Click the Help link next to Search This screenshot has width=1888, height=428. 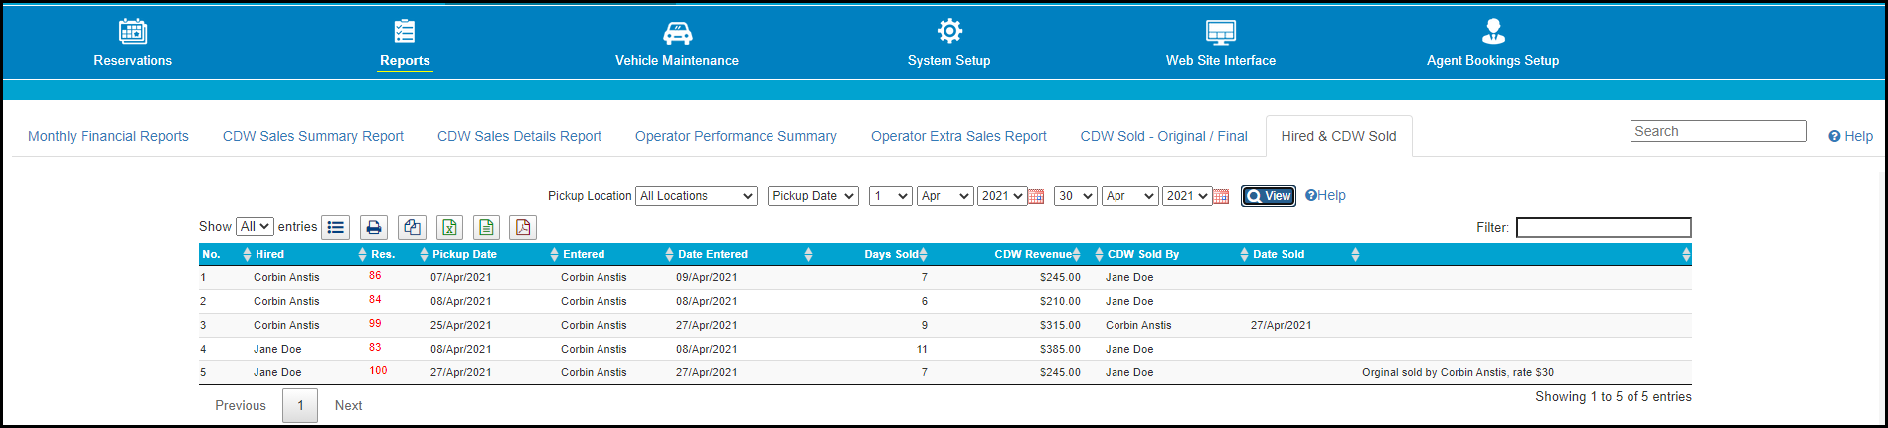coord(1850,136)
